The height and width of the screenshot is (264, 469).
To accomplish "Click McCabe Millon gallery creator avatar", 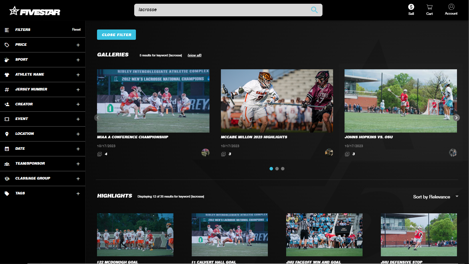I will 329,153.
